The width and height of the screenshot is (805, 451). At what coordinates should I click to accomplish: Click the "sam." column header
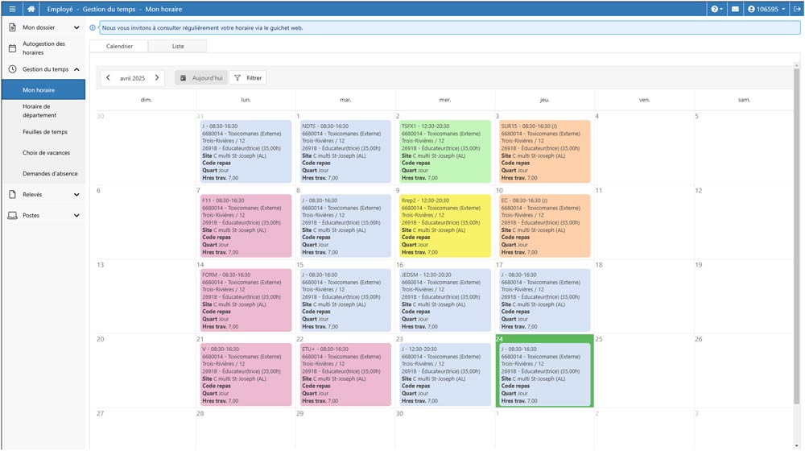tap(744, 100)
